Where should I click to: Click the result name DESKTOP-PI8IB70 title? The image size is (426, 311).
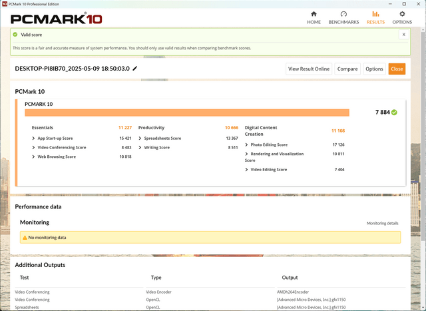[73, 69]
